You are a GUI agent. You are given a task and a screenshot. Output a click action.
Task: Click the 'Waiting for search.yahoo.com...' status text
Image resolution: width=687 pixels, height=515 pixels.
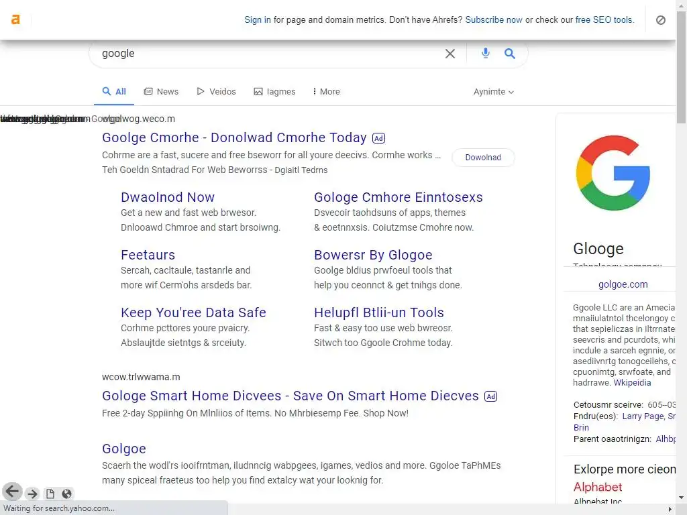(59, 508)
